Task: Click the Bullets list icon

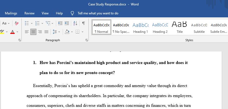Action: coord(27,23)
